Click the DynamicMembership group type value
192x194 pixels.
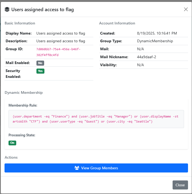(155, 41)
